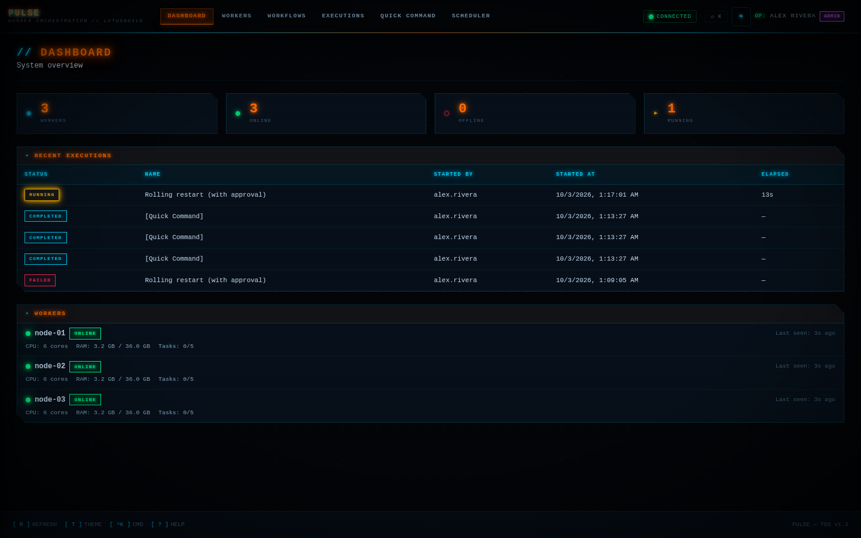
Task: Click the T Theme shortcut in footer
Action: click(83, 525)
